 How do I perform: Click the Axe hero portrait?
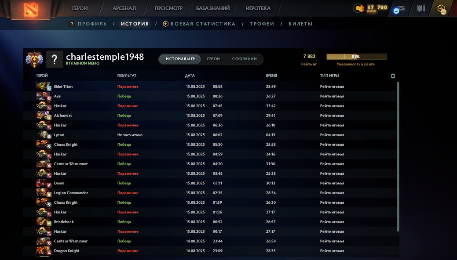(x=44, y=96)
